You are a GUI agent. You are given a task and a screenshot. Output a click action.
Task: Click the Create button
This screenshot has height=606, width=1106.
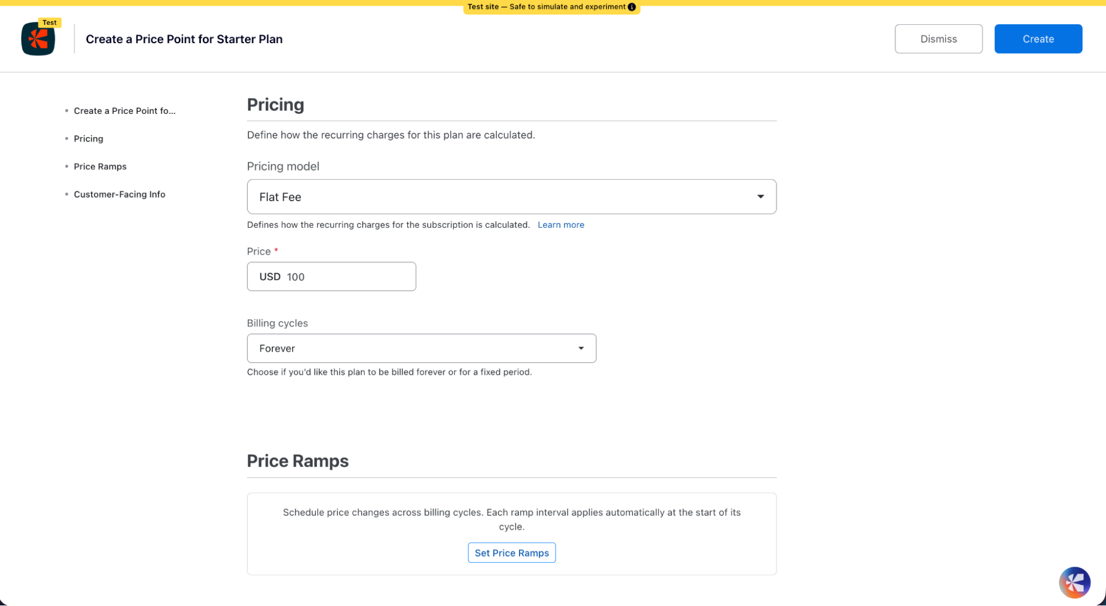tap(1038, 39)
